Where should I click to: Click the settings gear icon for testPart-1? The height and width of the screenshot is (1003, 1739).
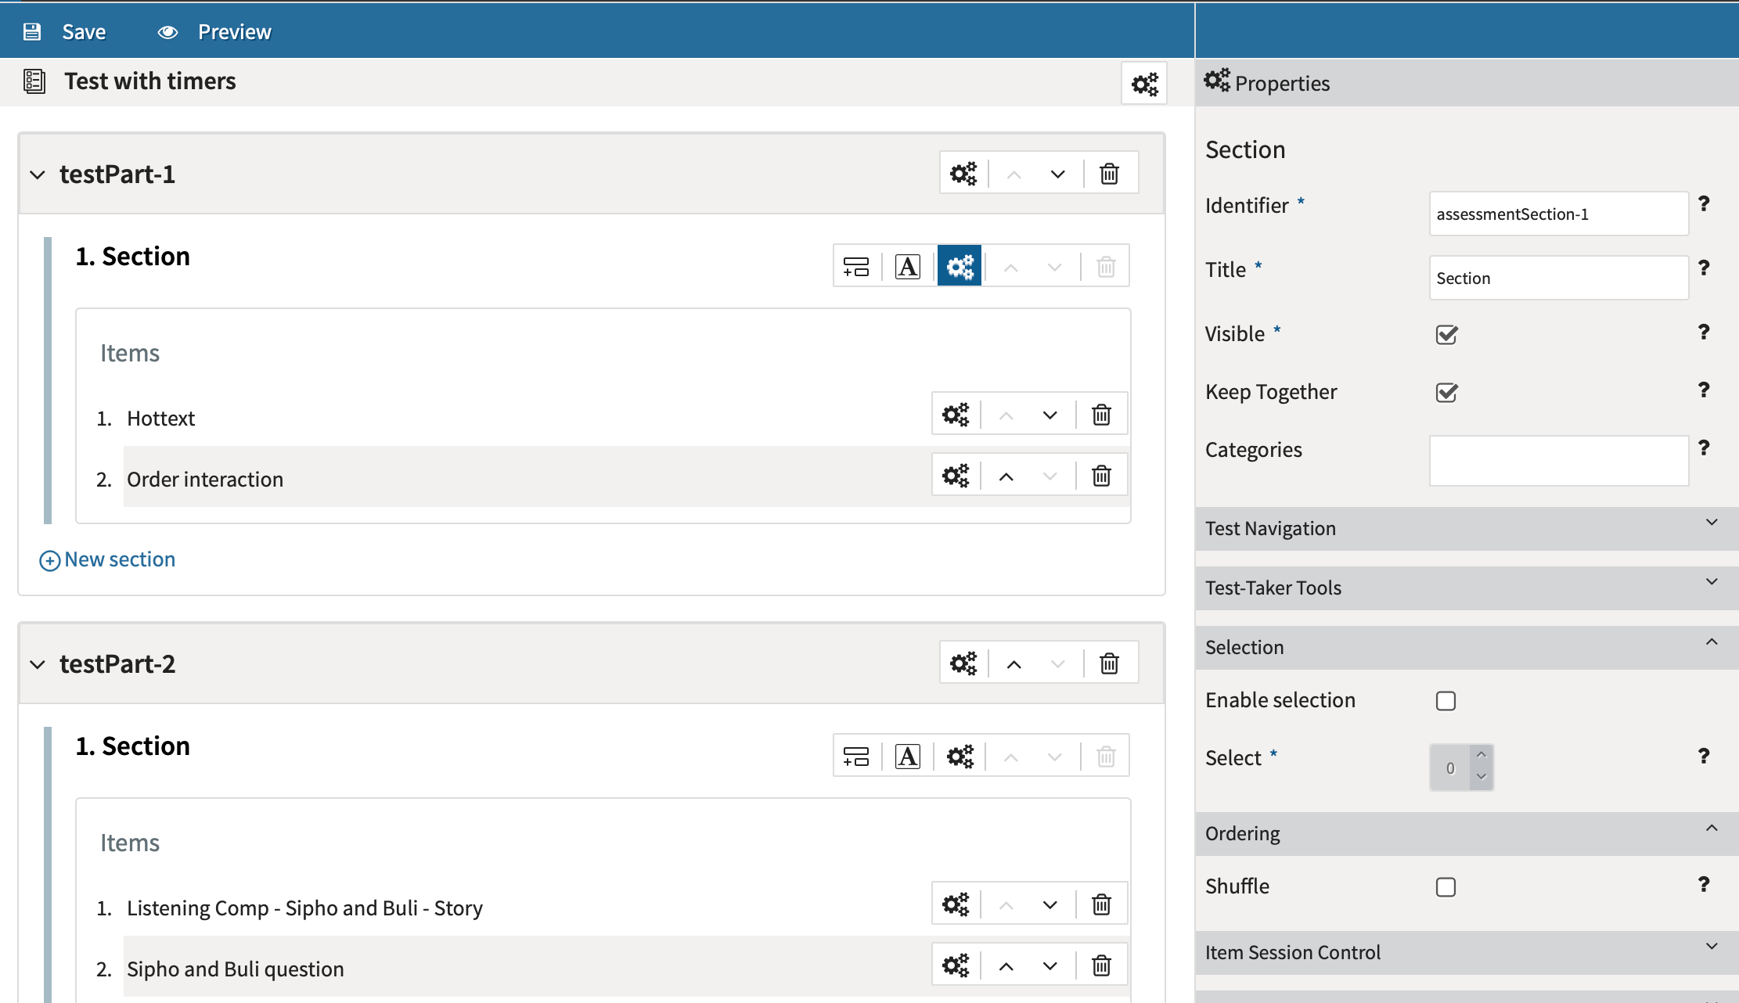[x=964, y=174]
